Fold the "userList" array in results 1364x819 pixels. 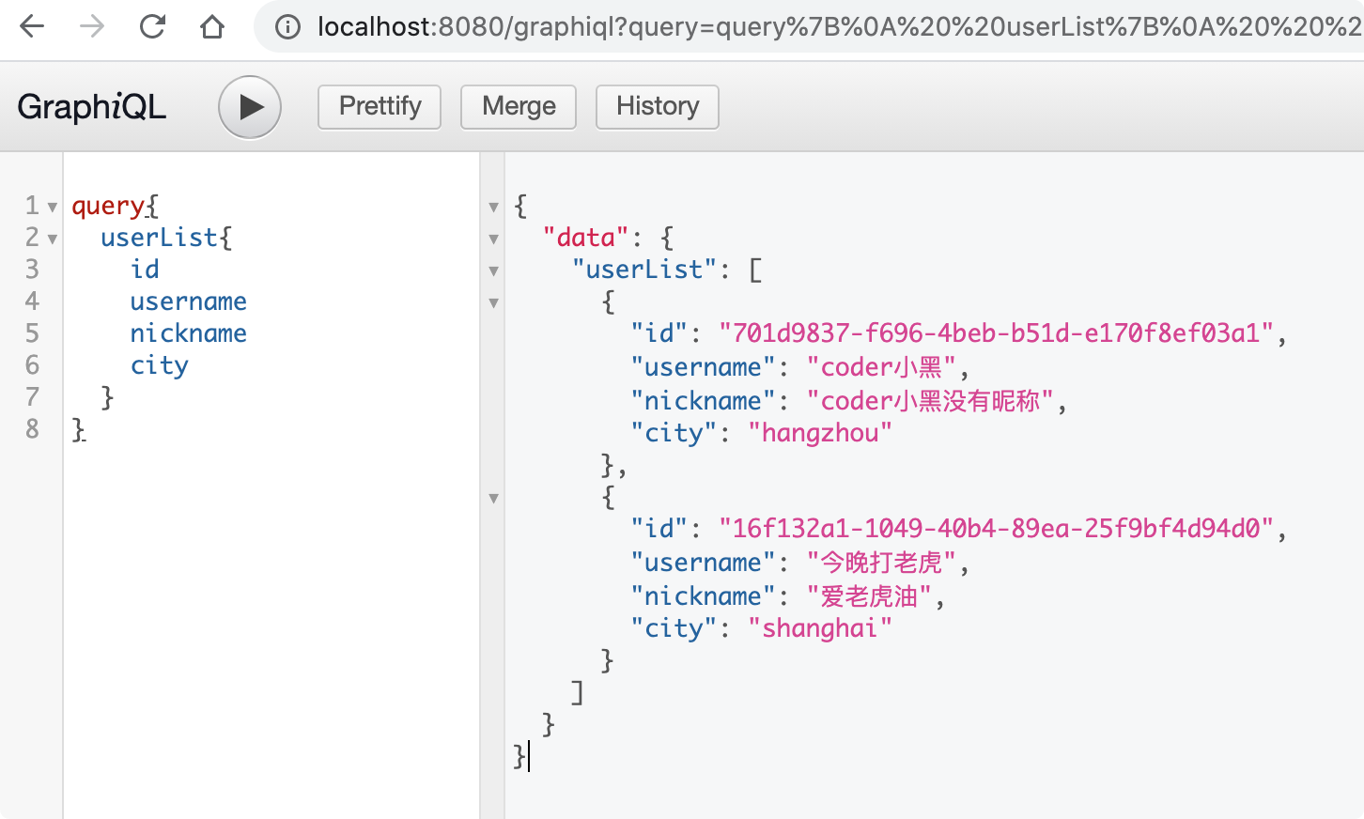(493, 270)
